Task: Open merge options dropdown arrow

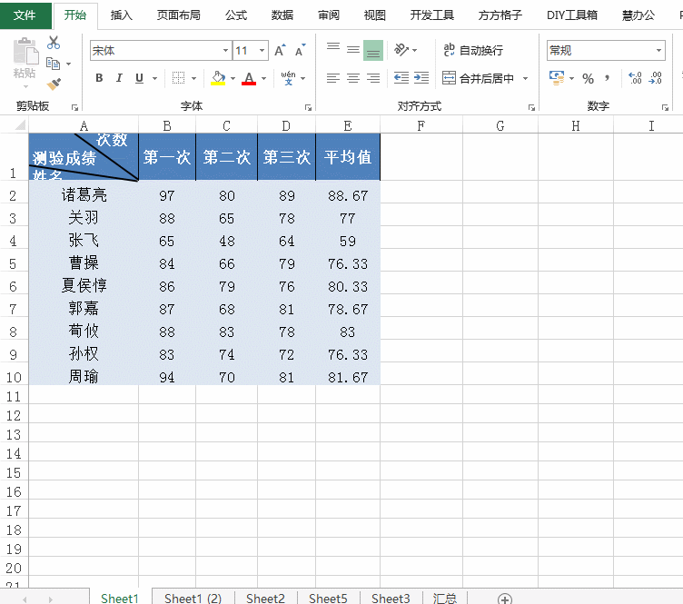Action: point(525,78)
